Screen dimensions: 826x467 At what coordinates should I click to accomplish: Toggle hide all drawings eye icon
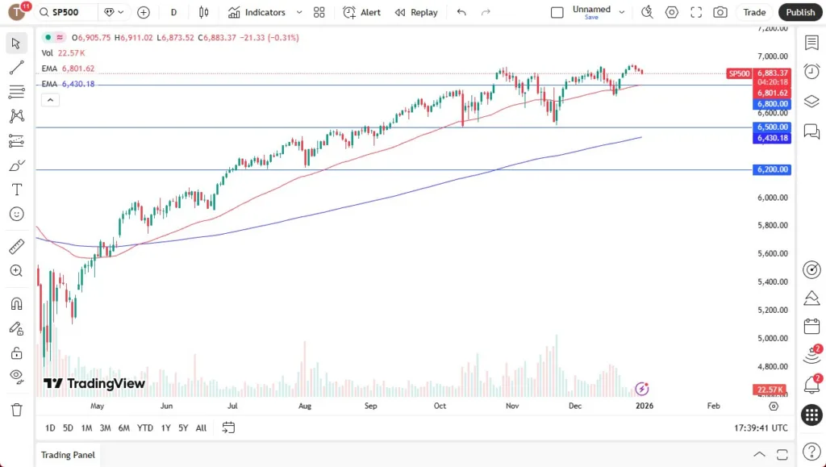click(16, 377)
